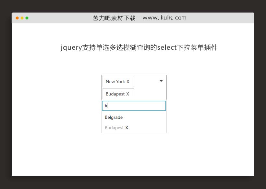The height and width of the screenshot is (189, 266).
Task: Click the yellow traffic-light dot
Action: [x=21, y=18]
